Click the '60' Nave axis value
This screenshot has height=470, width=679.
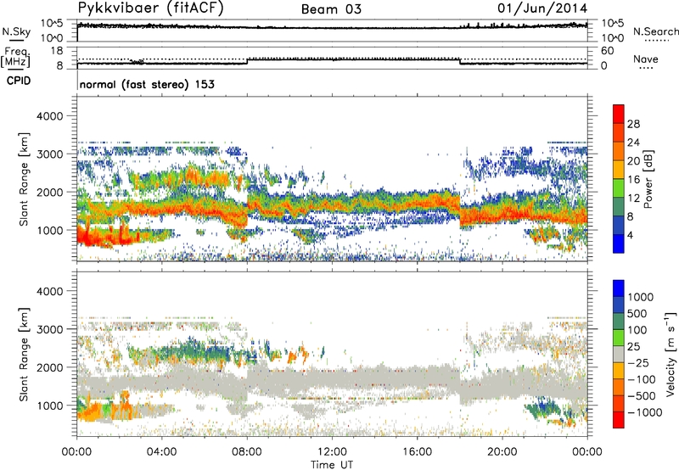pos(607,51)
